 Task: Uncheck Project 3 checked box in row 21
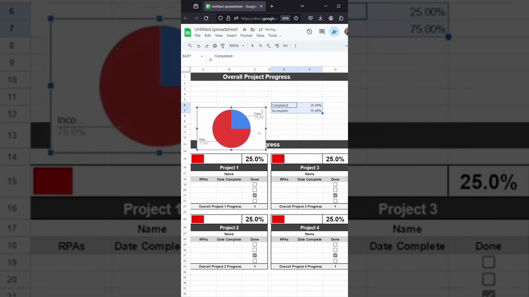click(335, 196)
